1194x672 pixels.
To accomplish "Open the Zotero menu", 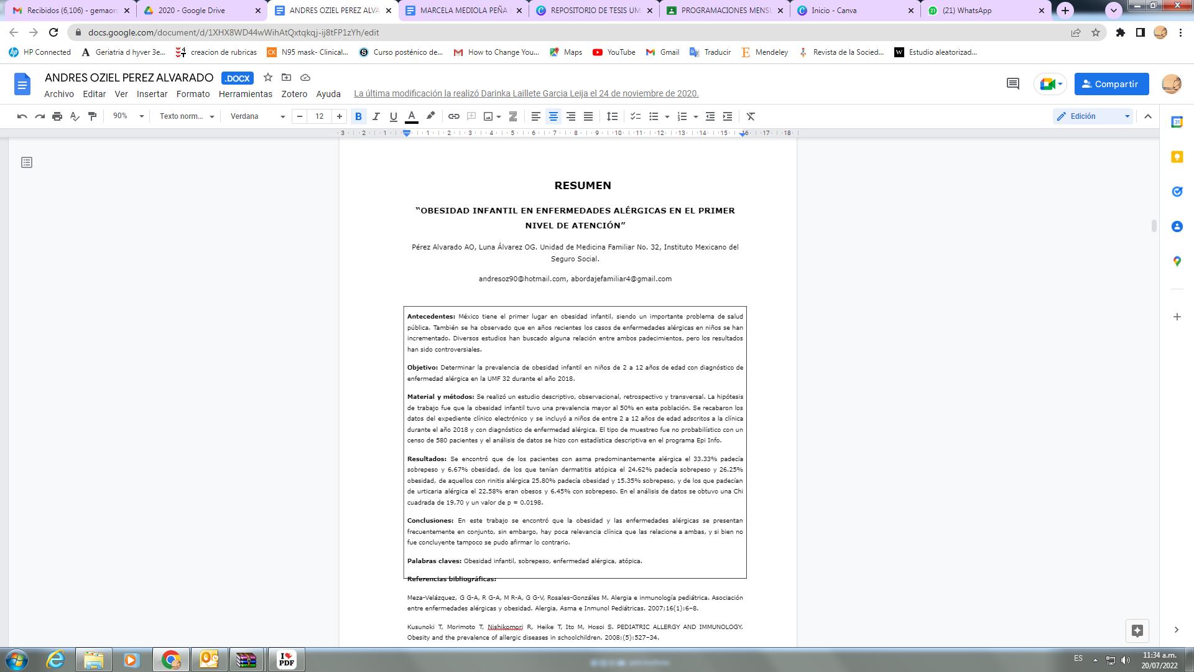I will click(294, 94).
